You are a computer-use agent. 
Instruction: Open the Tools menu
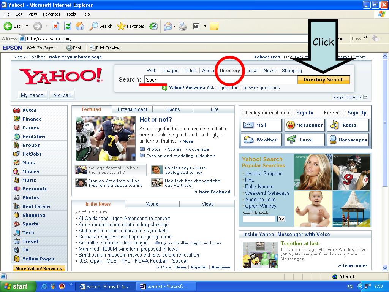pos(71,14)
